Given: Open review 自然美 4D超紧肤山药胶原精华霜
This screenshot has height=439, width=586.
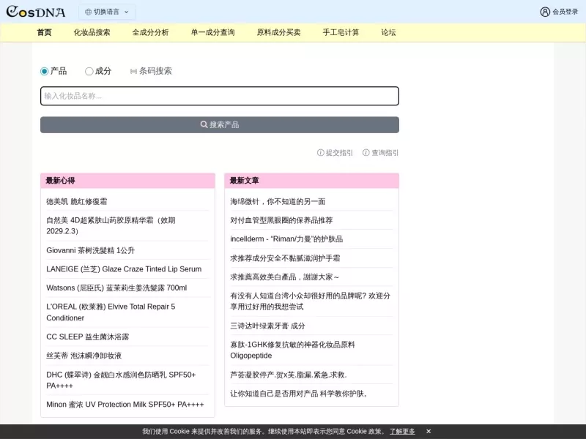Looking at the screenshot, I should pyautogui.click(x=111, y=225).
